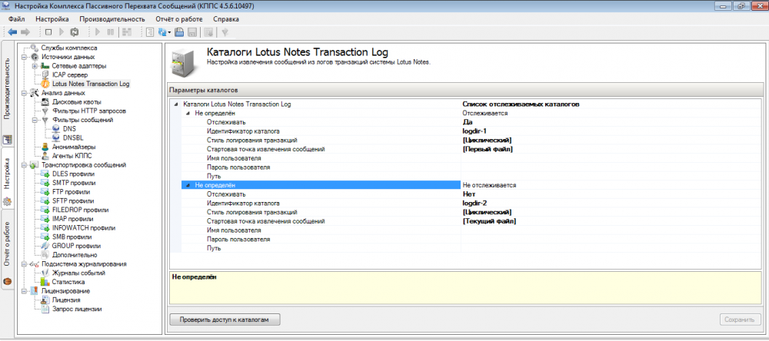Click the blue back arrow toolbar icon

point(12,31)
